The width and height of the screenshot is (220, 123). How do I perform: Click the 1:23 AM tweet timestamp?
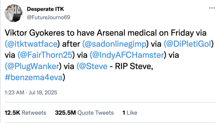[x=15, y=93]
